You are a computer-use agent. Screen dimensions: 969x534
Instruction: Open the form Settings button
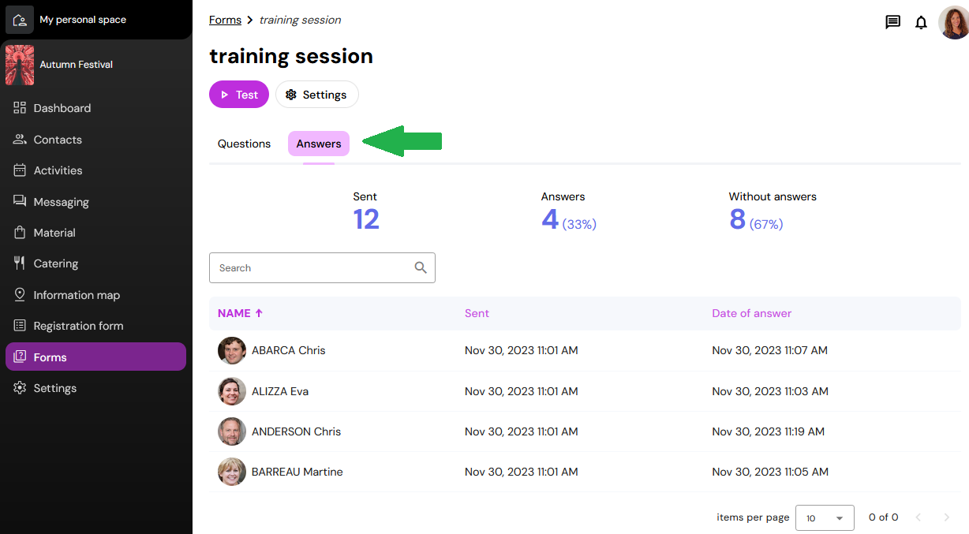316,95
